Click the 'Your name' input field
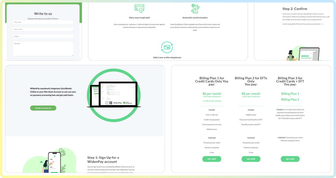This screenshot has height=178, width=336. click(x=43, y=22)
